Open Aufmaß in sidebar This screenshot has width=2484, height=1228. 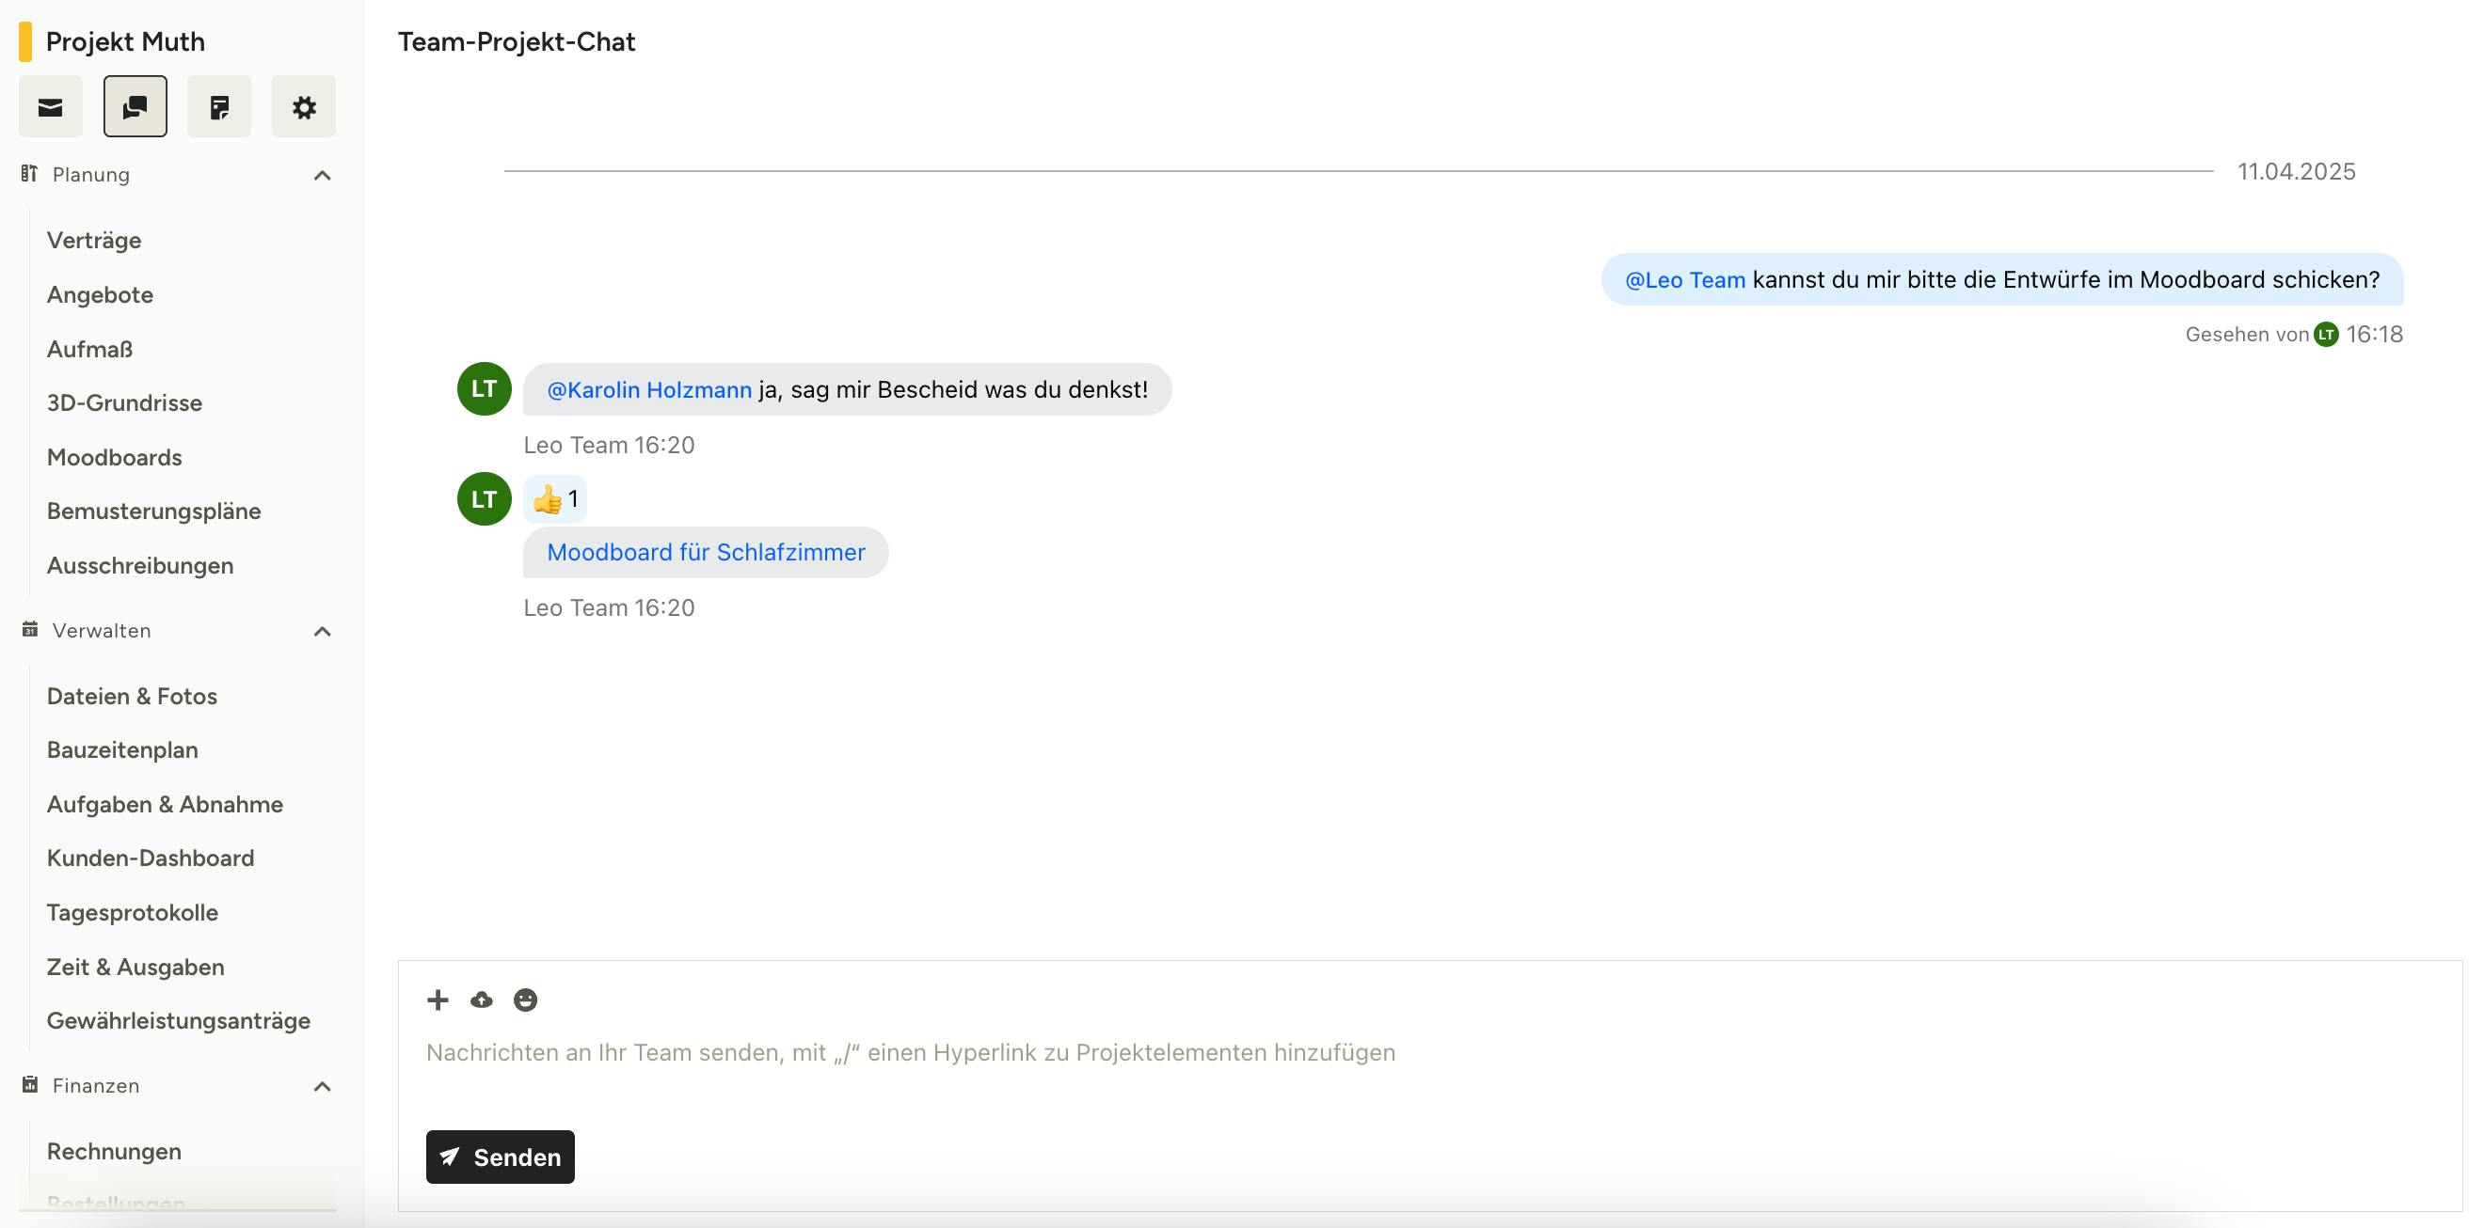pos(89,349)
